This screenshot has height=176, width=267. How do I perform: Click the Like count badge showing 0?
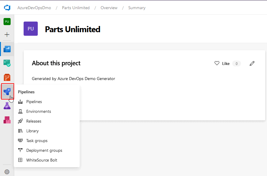236,63
